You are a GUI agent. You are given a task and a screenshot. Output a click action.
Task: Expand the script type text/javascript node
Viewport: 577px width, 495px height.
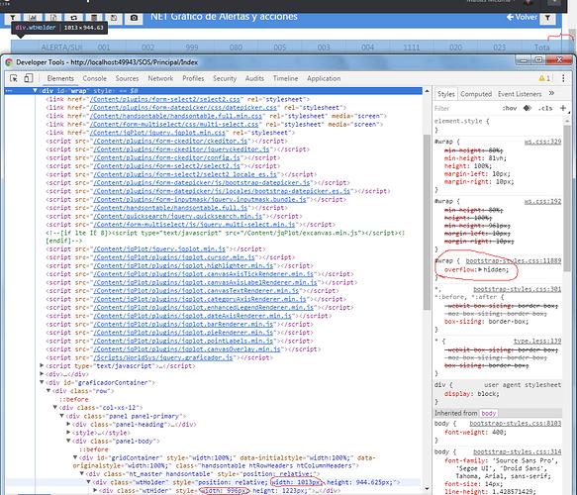42,366
